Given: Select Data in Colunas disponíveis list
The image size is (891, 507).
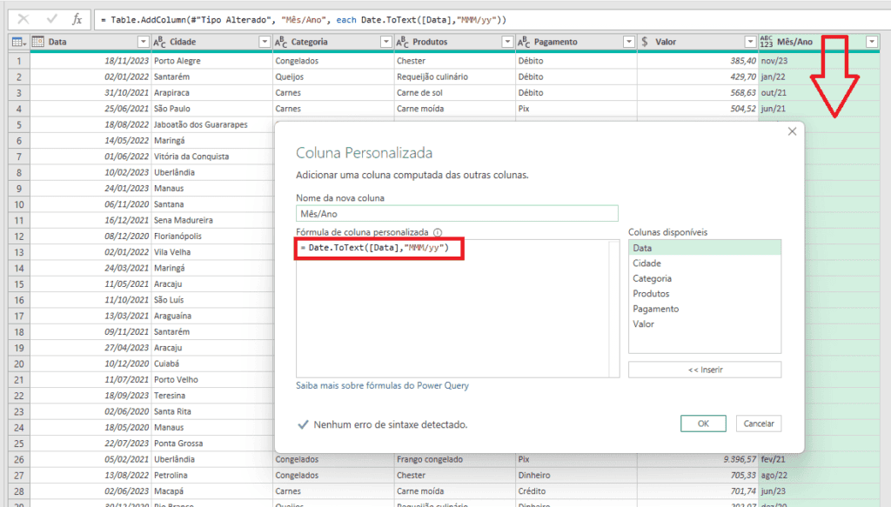Looking at the screenshot, I should pos(705,248).
